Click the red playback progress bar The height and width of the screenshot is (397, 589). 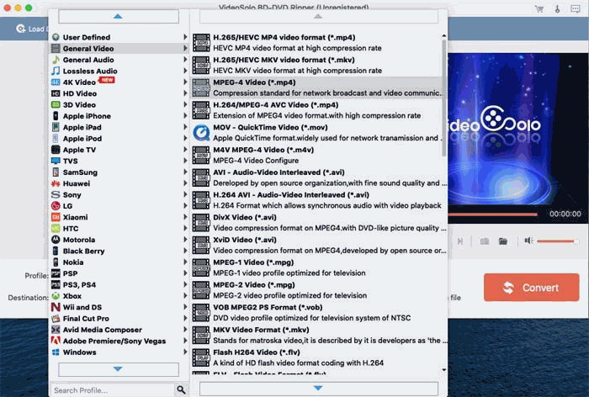(493, 214)
